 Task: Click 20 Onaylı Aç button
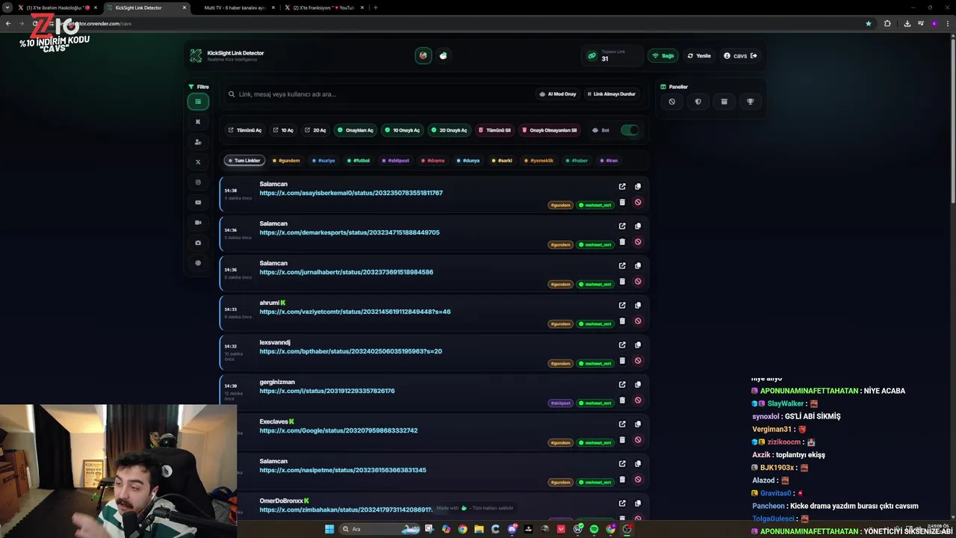450,130
